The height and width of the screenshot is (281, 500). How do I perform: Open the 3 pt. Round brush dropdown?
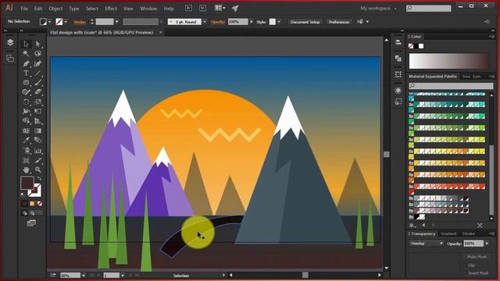click(x=205, y=22)
